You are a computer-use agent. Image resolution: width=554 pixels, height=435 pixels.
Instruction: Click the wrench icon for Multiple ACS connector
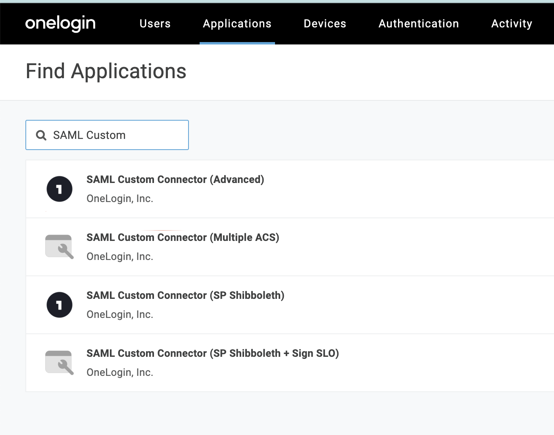tap(60, 247)
